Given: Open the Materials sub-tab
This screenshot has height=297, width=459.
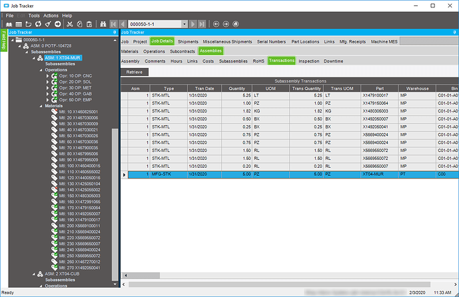Looking at the screenshot, I should point(129,51).
